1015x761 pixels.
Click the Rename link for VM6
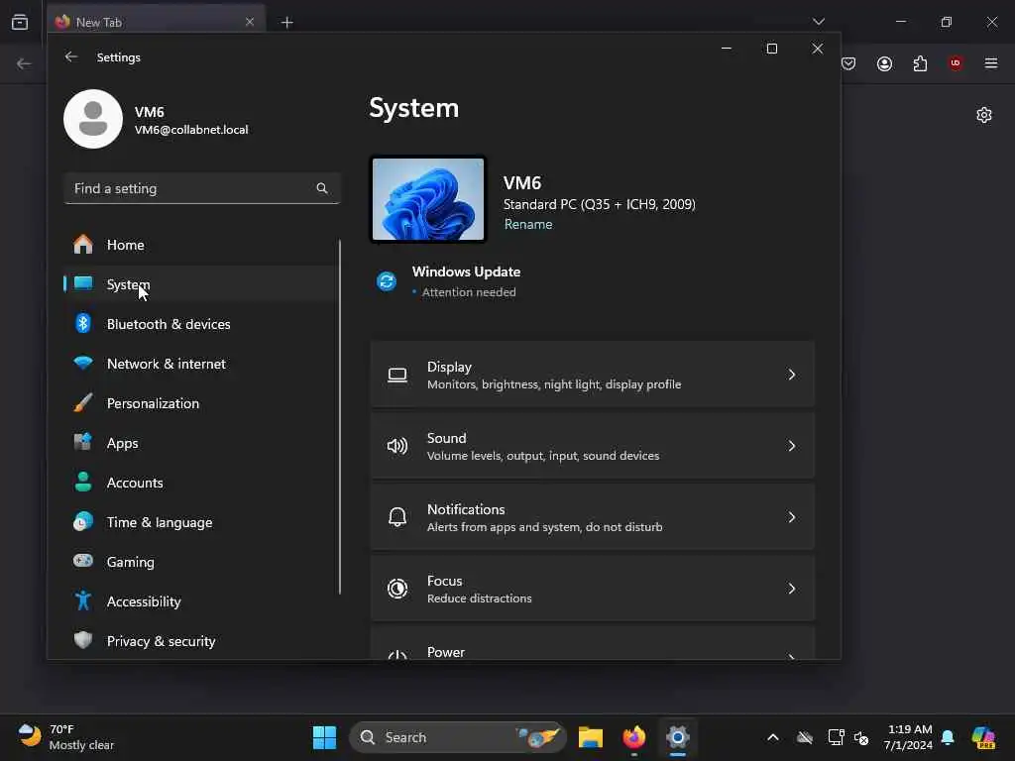click(x=528, y=224)
